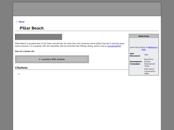This screenshot has height=130, width=174.
Task: Click the gray banner block under the title
Action: pyautogui.click(x=39, y=37)
